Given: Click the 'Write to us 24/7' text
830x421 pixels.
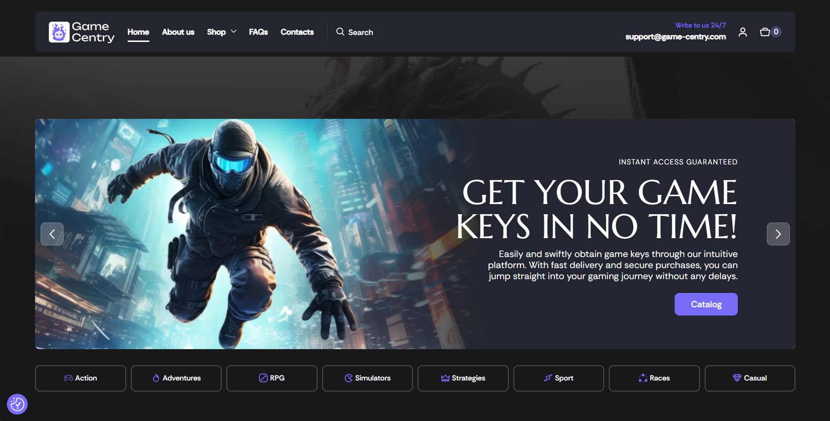Looking at the screenshot, I should pyautogui.click(x=700, y=25).
